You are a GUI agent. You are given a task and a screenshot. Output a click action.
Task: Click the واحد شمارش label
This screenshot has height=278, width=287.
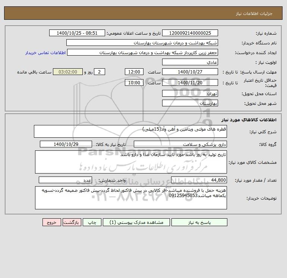[112, 180]
